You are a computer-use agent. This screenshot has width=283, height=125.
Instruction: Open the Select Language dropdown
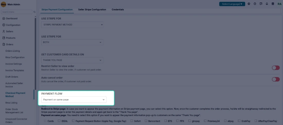pyautogui.click(x=232, y=4)
